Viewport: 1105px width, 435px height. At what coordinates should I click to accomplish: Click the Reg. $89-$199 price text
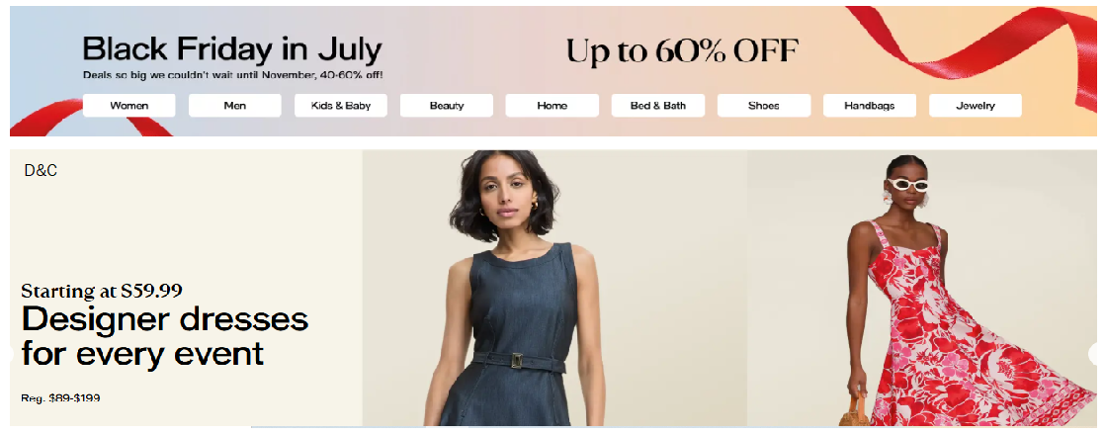60,398
